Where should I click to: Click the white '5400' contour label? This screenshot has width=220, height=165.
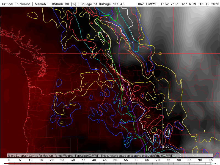(166, 147)
